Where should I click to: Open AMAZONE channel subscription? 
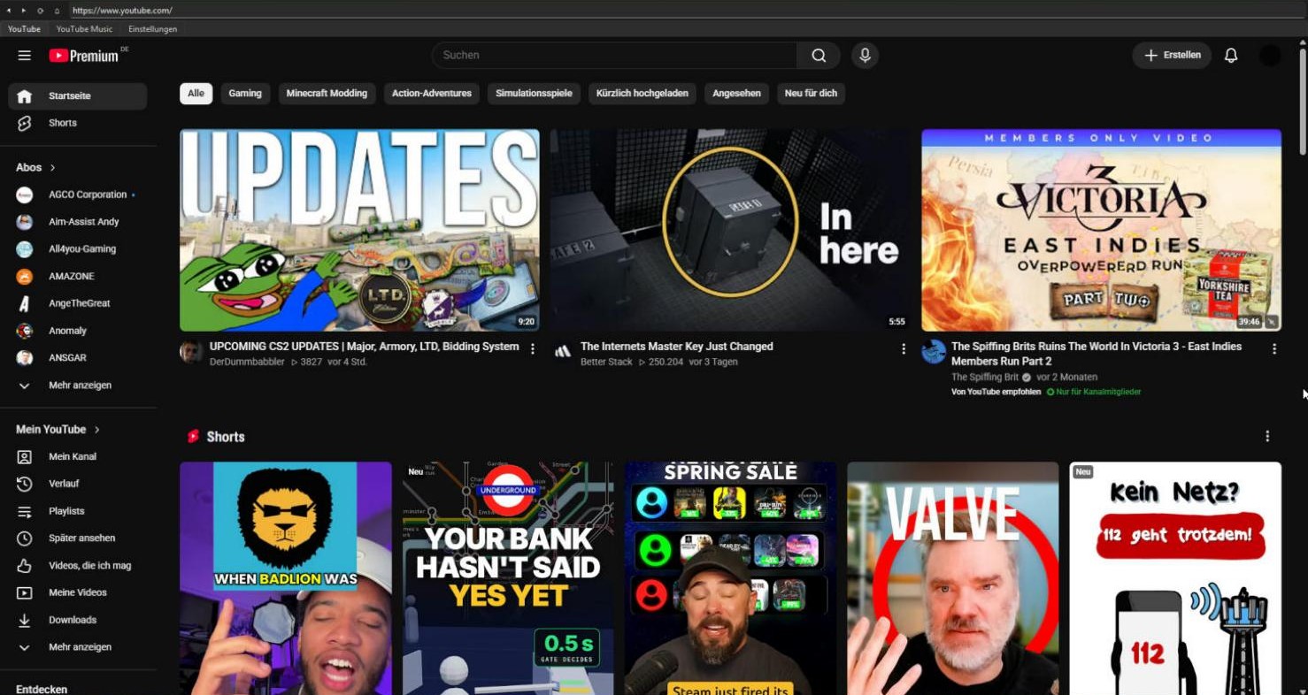coord(78,277)
